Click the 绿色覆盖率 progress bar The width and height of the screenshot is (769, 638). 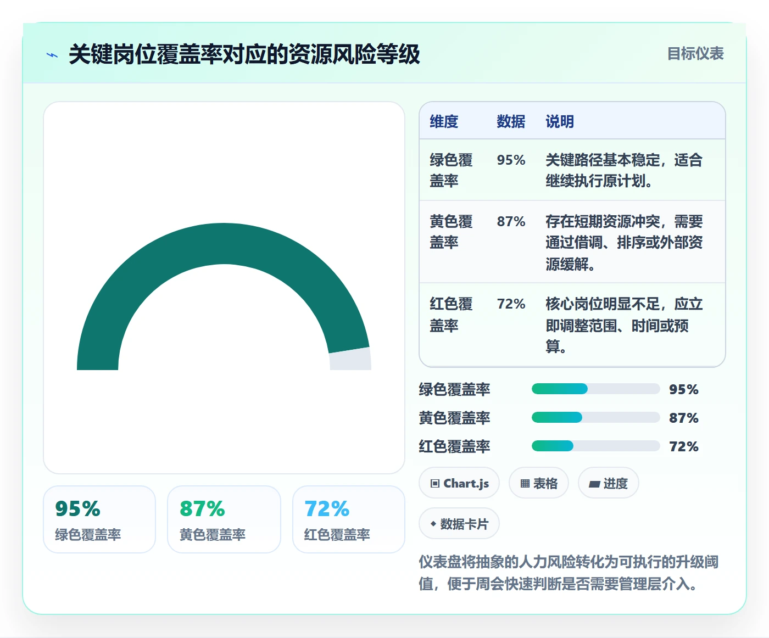click(x=595, y=389)
